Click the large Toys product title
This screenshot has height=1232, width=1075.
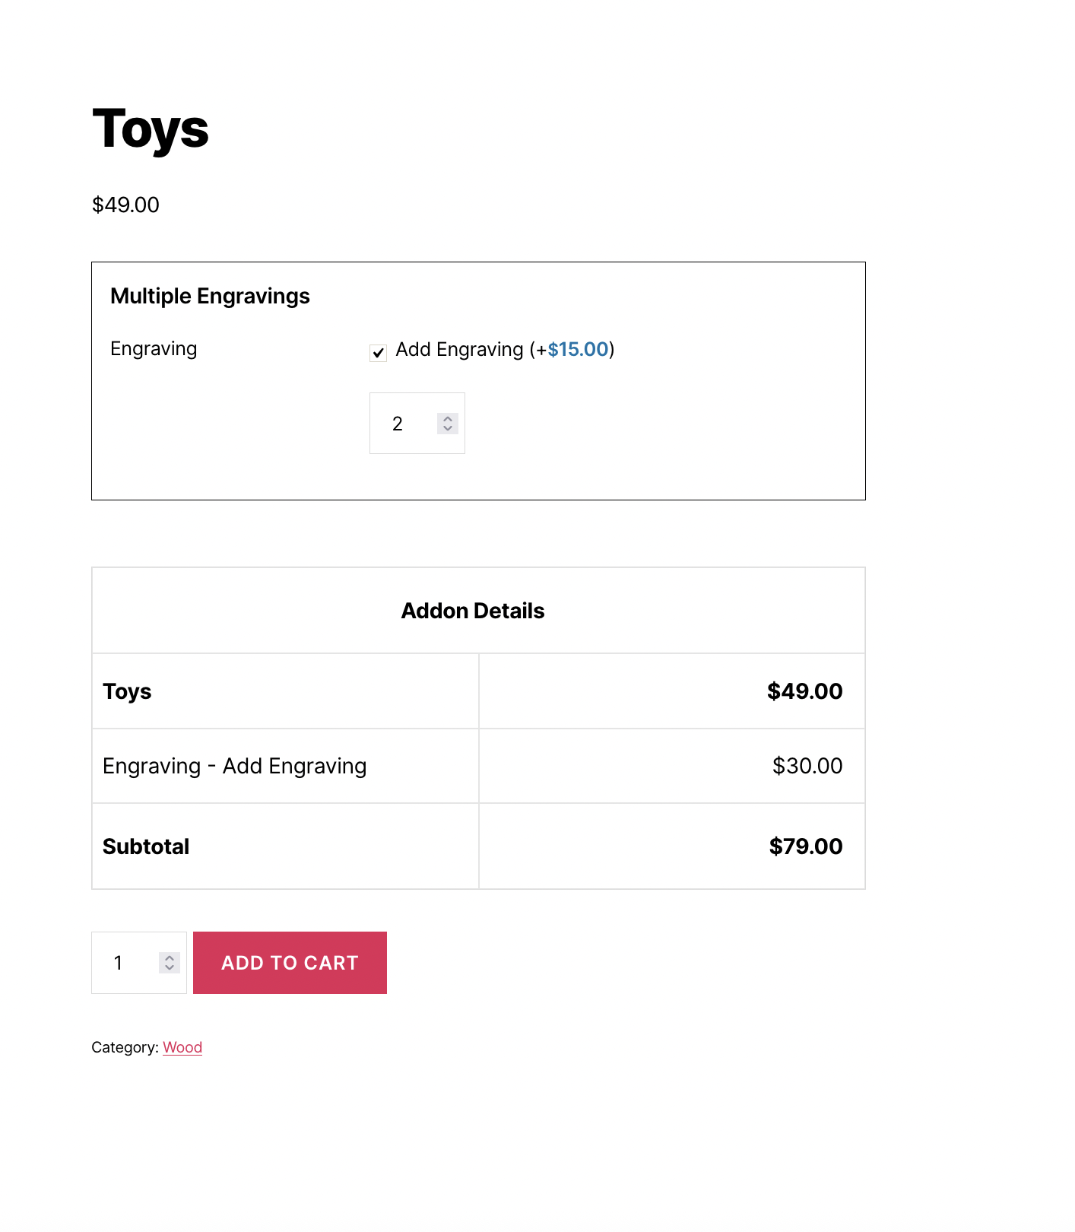pos(151,129)
